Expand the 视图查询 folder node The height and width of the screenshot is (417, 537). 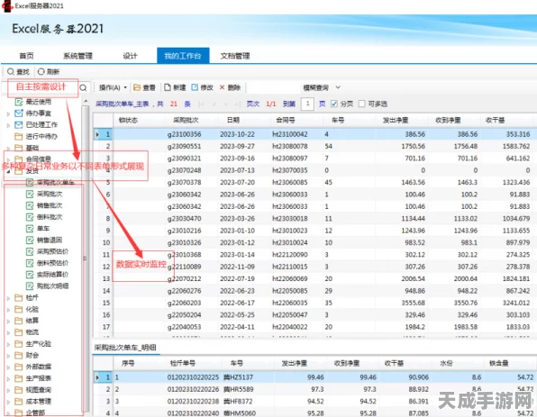pos(9,390)
